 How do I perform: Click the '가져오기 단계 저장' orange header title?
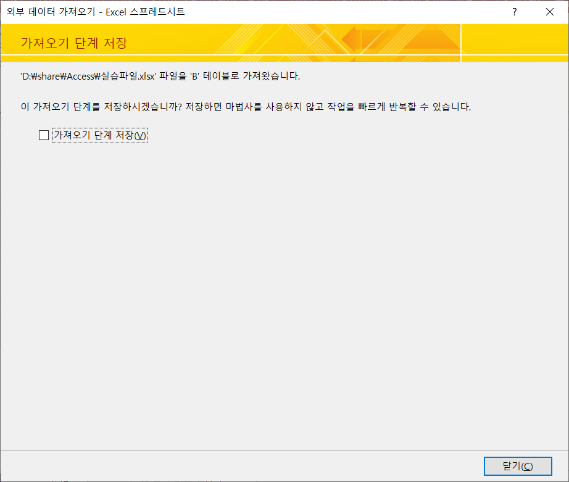(x=74, y=43)
